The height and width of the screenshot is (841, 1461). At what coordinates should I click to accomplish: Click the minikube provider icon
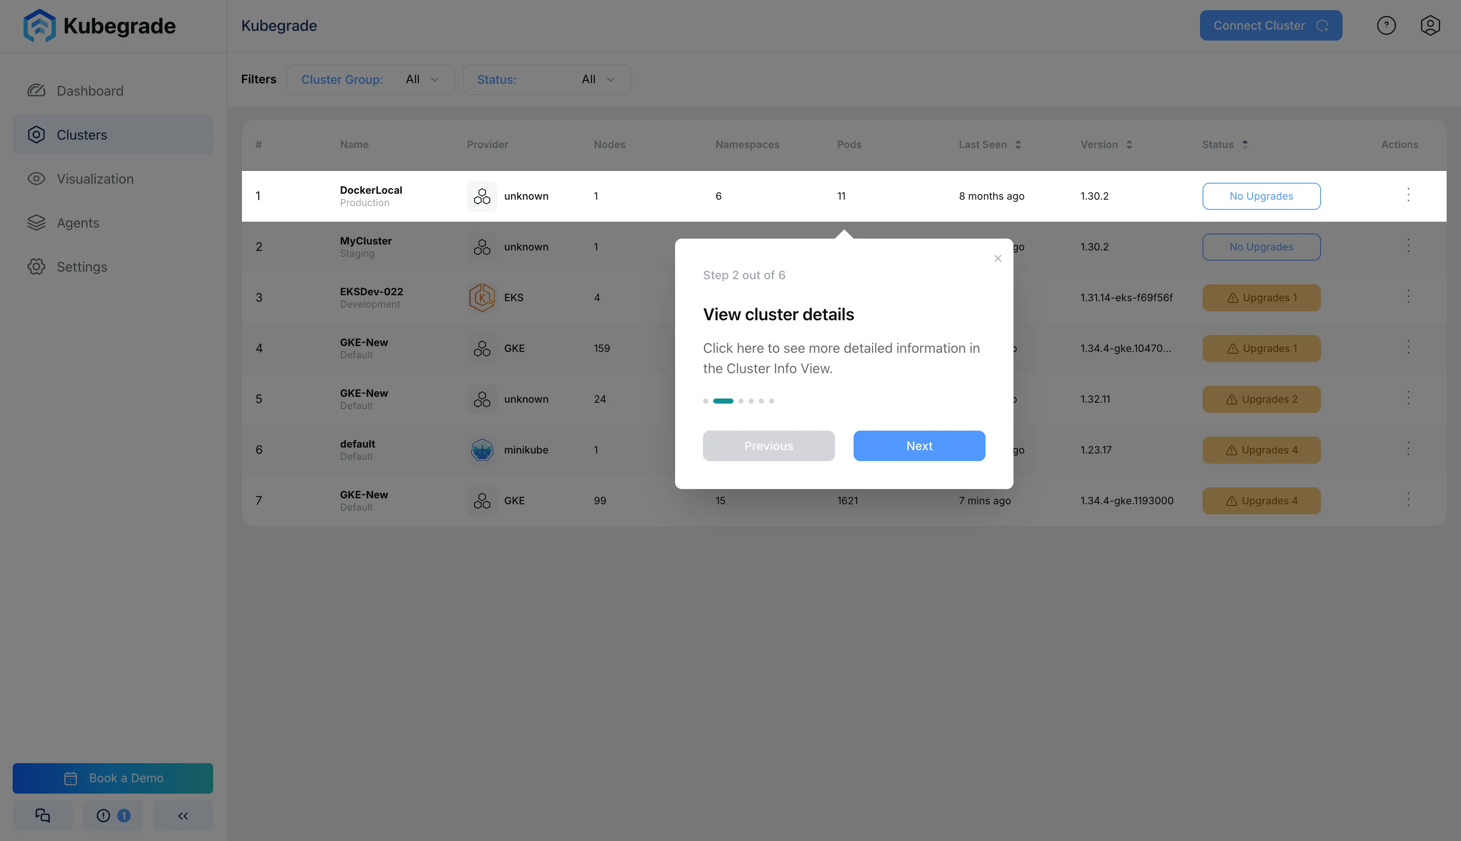coord(482,450)
